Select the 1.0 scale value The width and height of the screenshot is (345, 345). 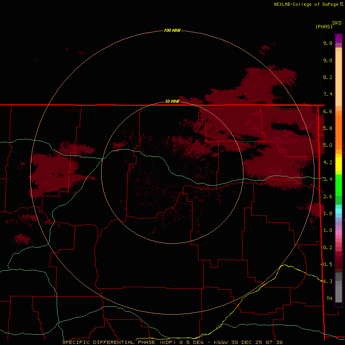point(328,230)
